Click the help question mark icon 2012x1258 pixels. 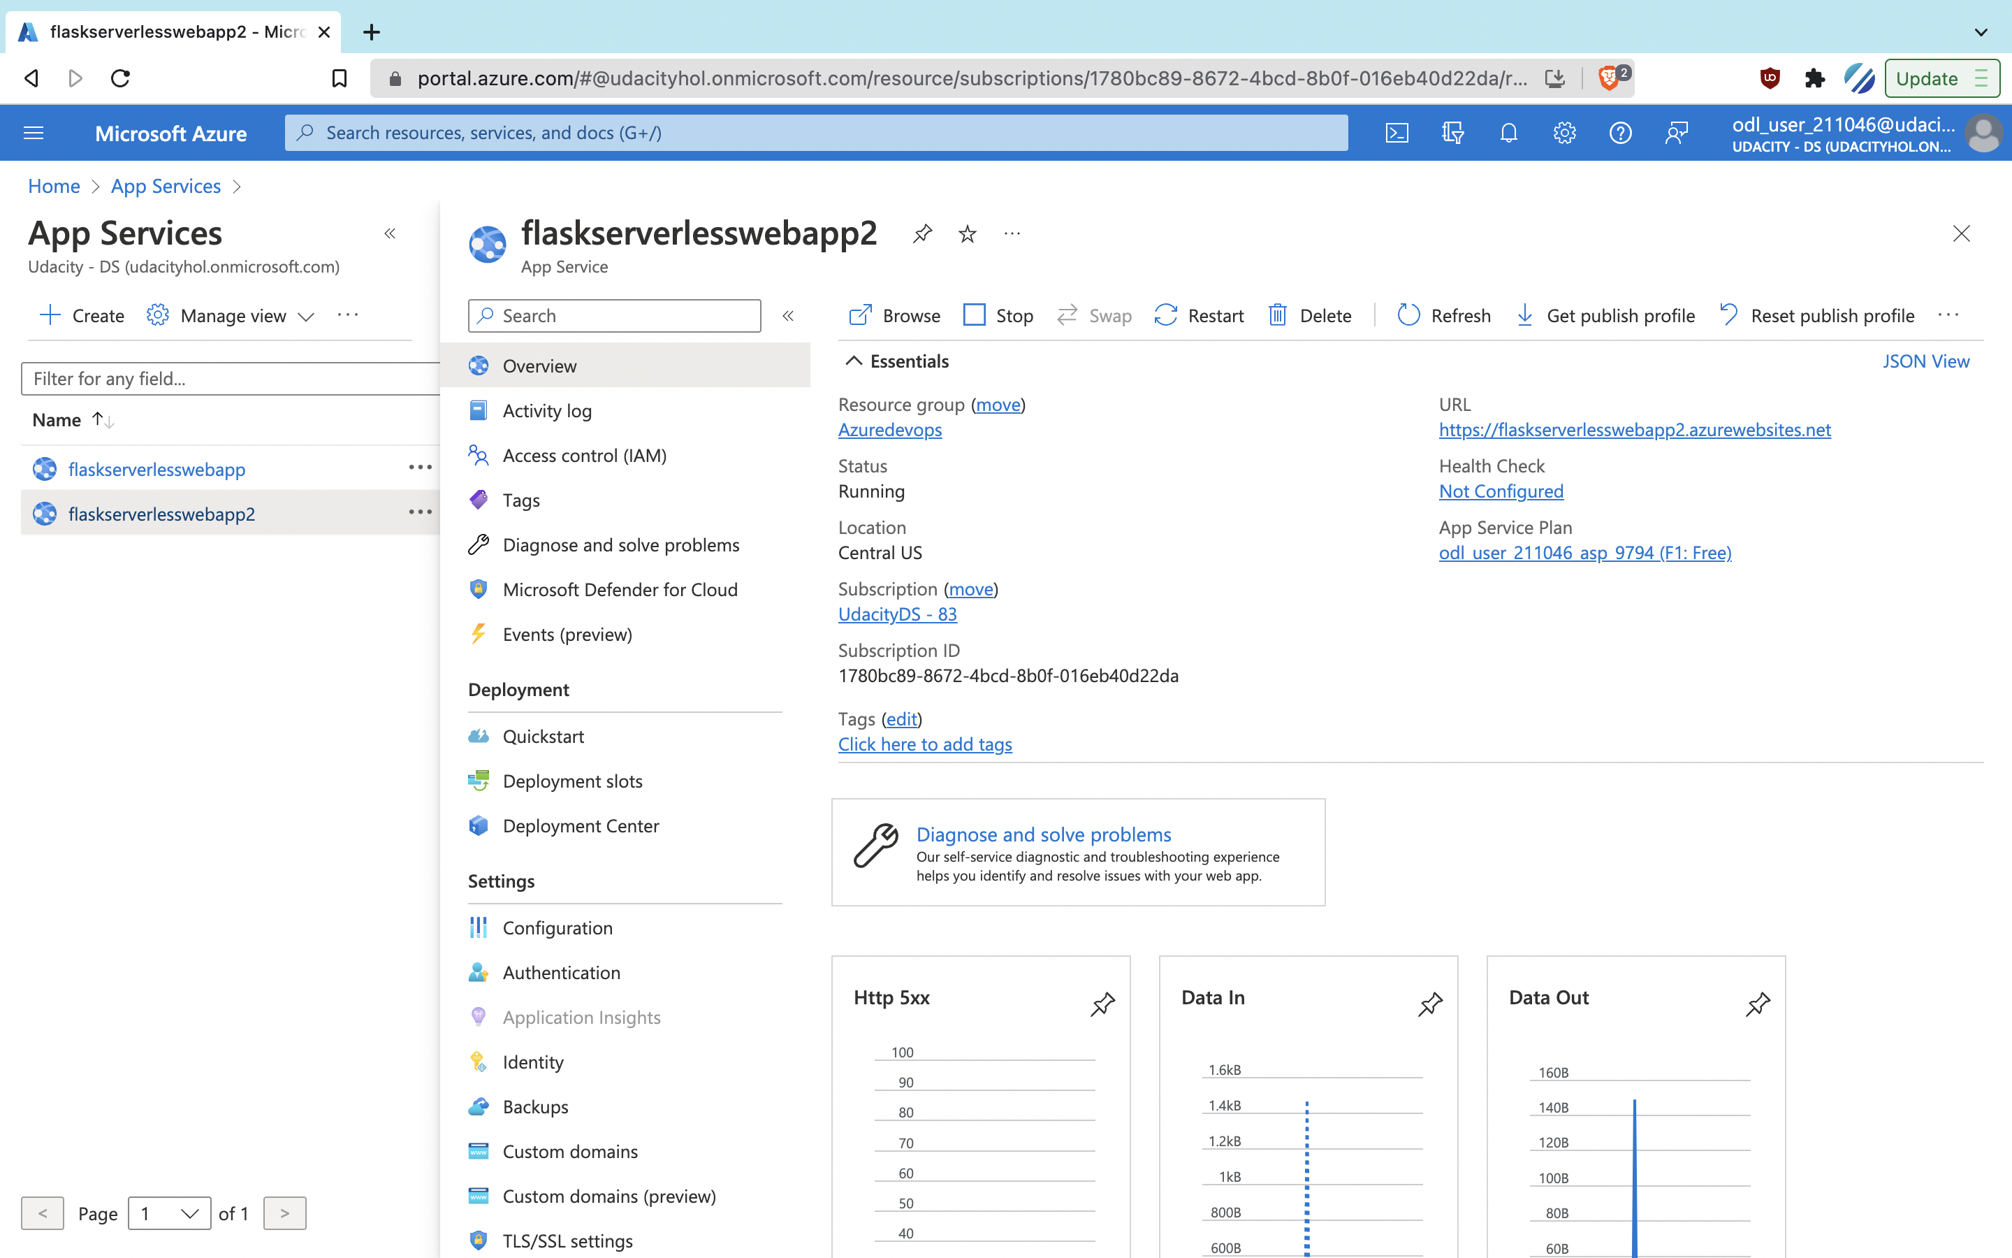(1619, 133)
